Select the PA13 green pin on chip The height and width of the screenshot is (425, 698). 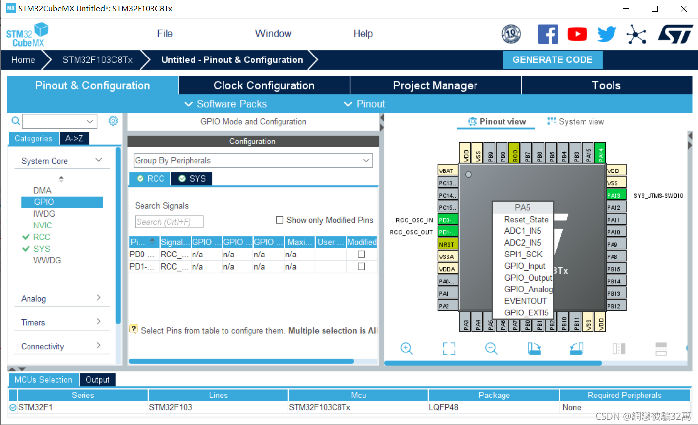[616, 195]
